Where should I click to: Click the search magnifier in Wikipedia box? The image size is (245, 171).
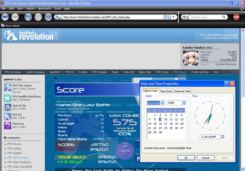click(224, 17)
